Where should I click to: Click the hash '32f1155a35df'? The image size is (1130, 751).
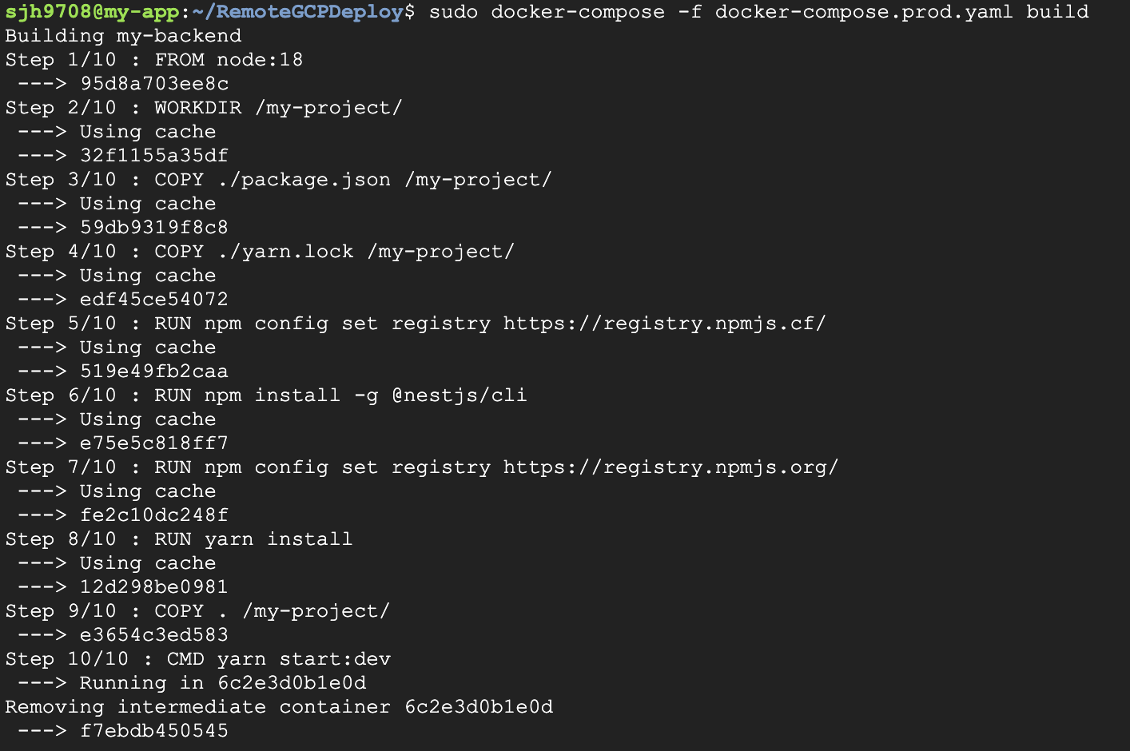point(154,156)
